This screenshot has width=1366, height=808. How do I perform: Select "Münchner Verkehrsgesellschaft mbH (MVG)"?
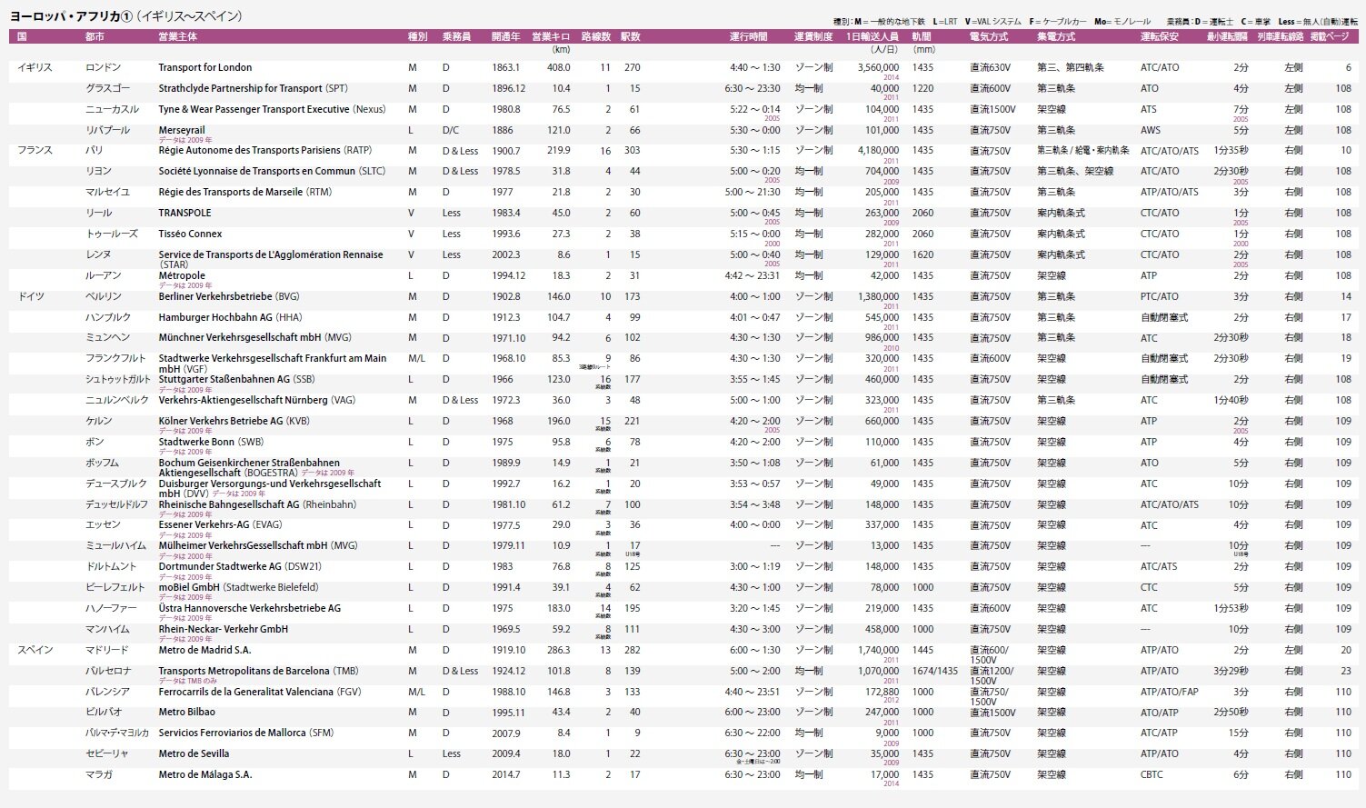255,338
